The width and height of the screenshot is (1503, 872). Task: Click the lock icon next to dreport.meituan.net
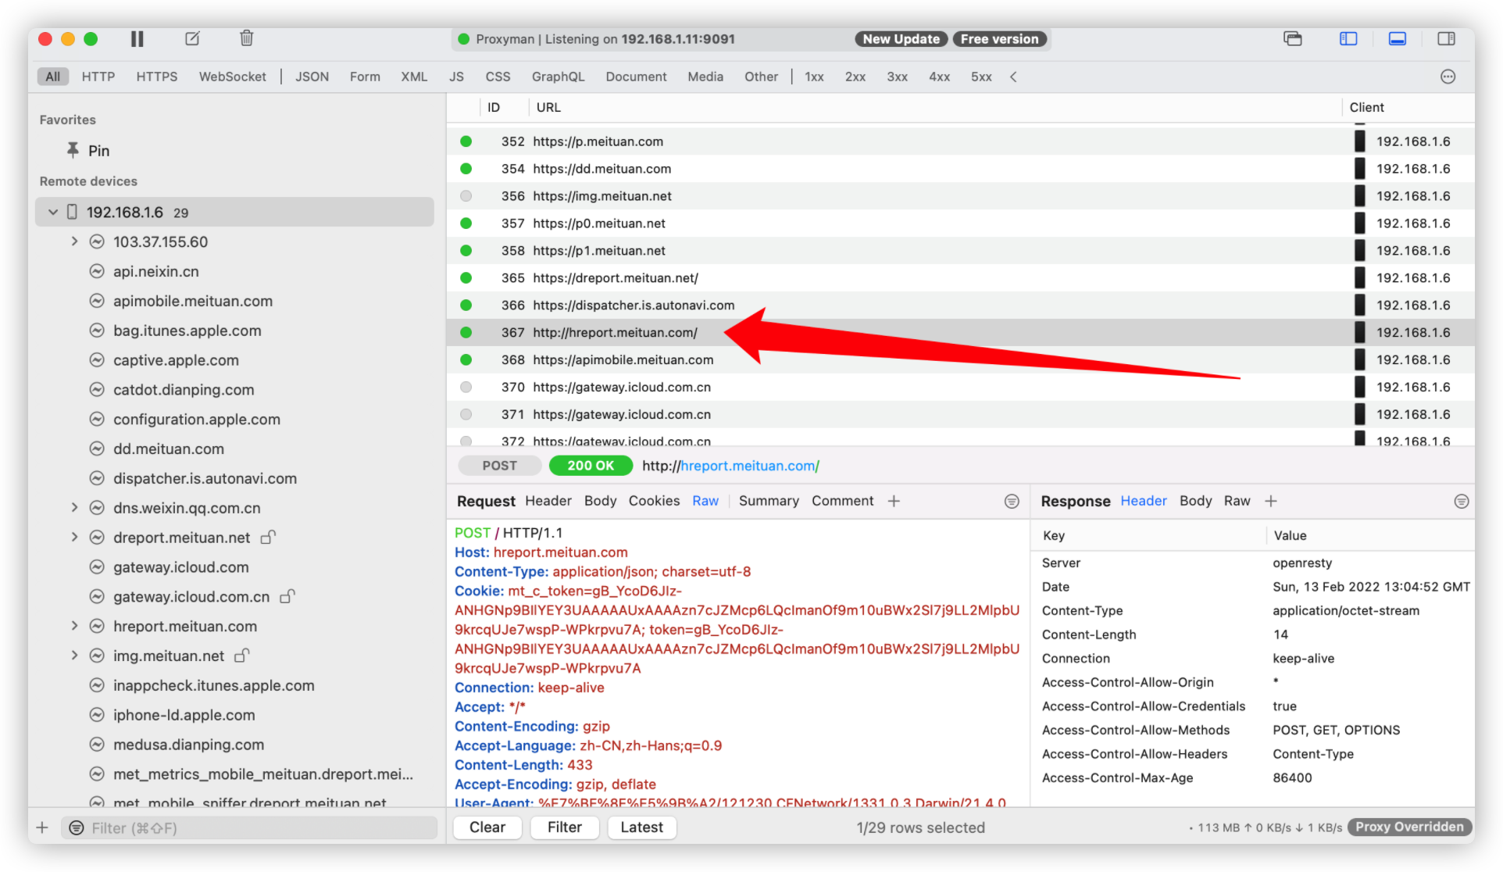tap(269, 538)
